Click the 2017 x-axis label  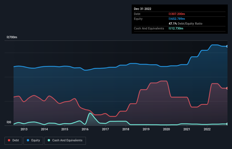coord(105,129)
